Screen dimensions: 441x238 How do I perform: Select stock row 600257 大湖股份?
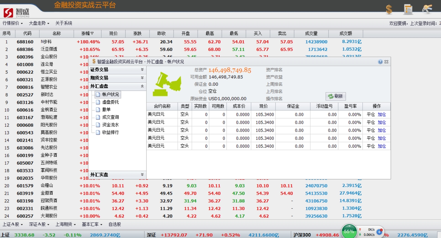[x=181, y=216]
